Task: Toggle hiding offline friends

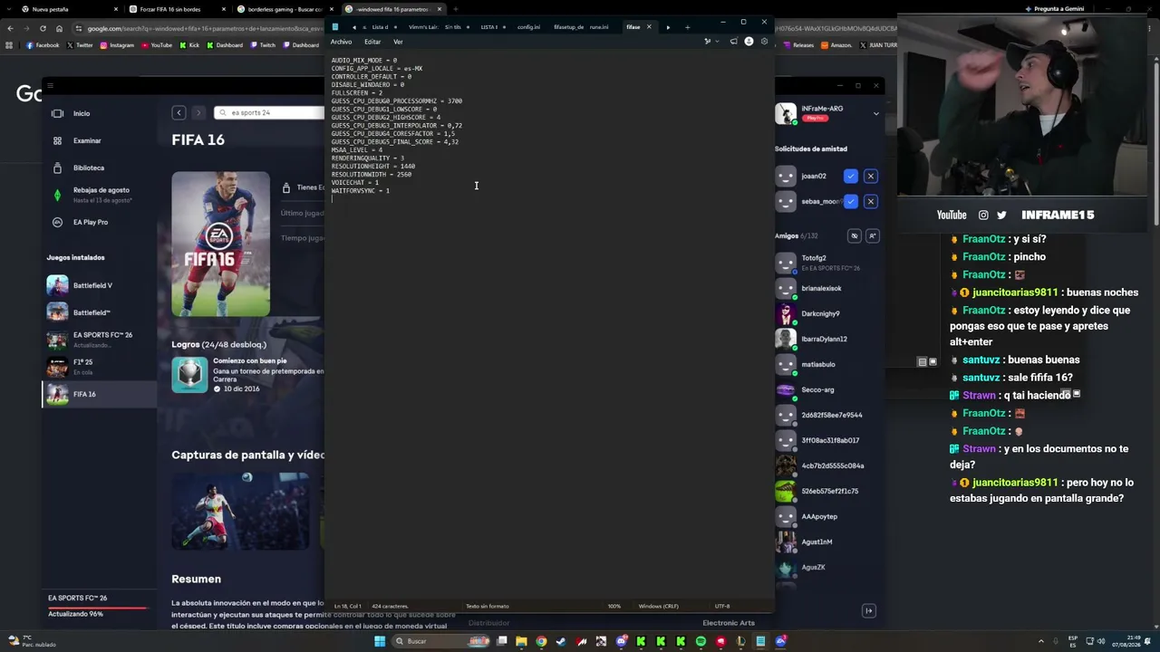Action: tap(854, 235)
